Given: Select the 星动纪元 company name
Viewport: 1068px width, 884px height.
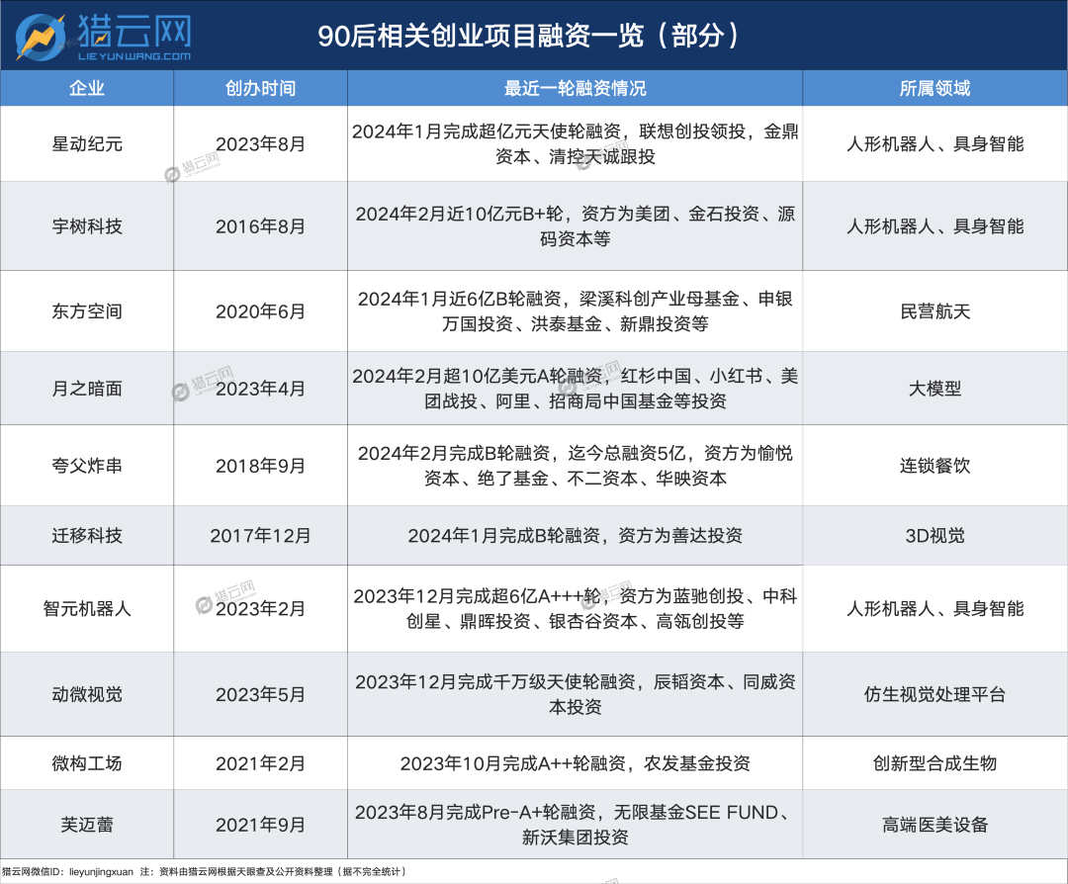Looking at the screenshot, I should coord(87,143).
